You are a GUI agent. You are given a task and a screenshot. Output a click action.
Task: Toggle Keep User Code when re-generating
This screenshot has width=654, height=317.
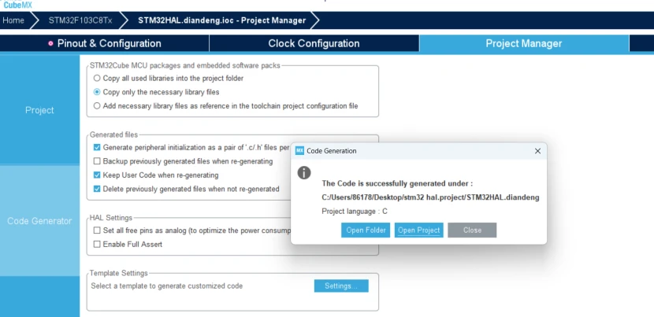click(97, 175)
